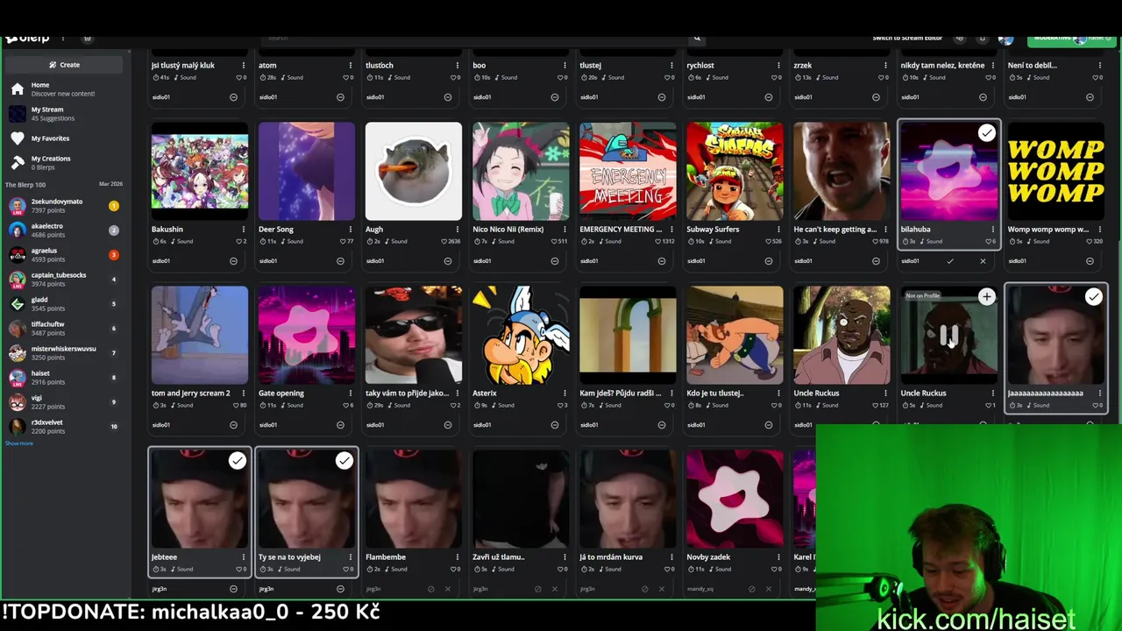This screenshot has height=631, width=1122.
Task: Remove Bakushin using the minus circle icon
Action: pos(233,261)
